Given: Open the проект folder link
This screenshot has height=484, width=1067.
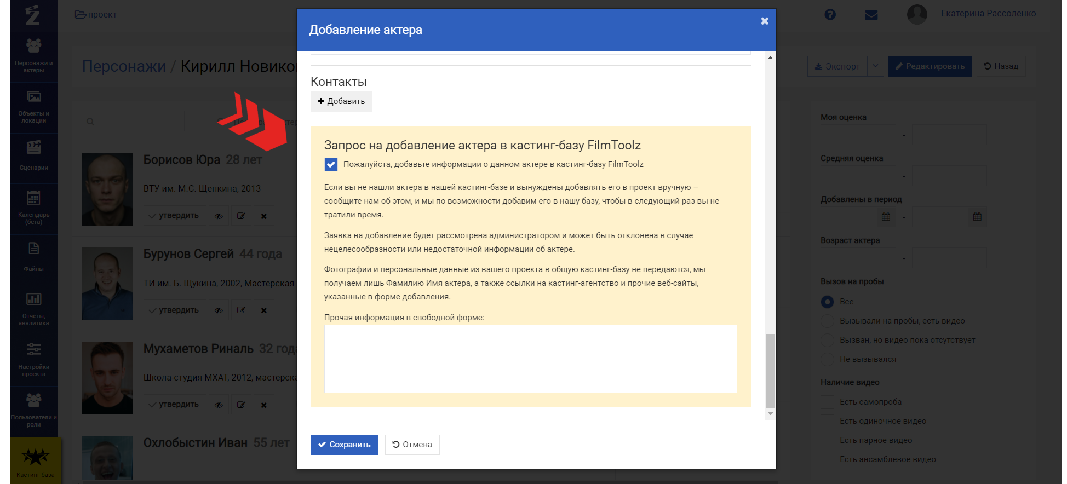Looking at the screenshot, I should pyautogui.click(x=96, y=14).
